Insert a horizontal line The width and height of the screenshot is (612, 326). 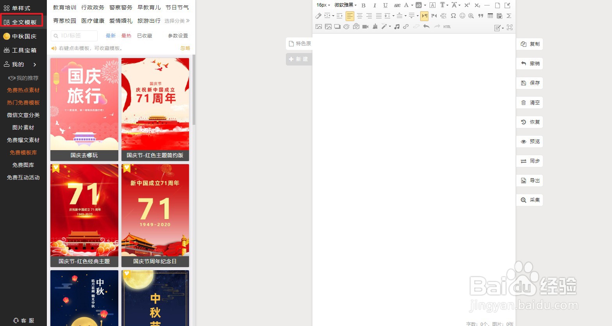pyautogui.click(x=487, y=5)
